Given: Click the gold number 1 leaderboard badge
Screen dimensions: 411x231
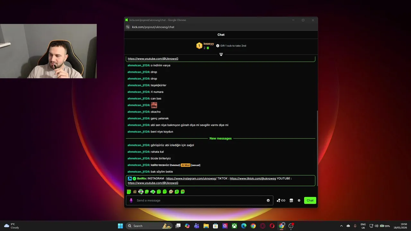Looking at the screenshot, I should (x=199, y=46).
